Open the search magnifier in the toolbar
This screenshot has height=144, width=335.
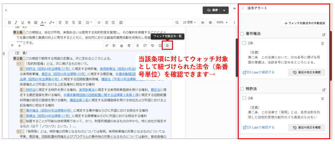[177, 23]
